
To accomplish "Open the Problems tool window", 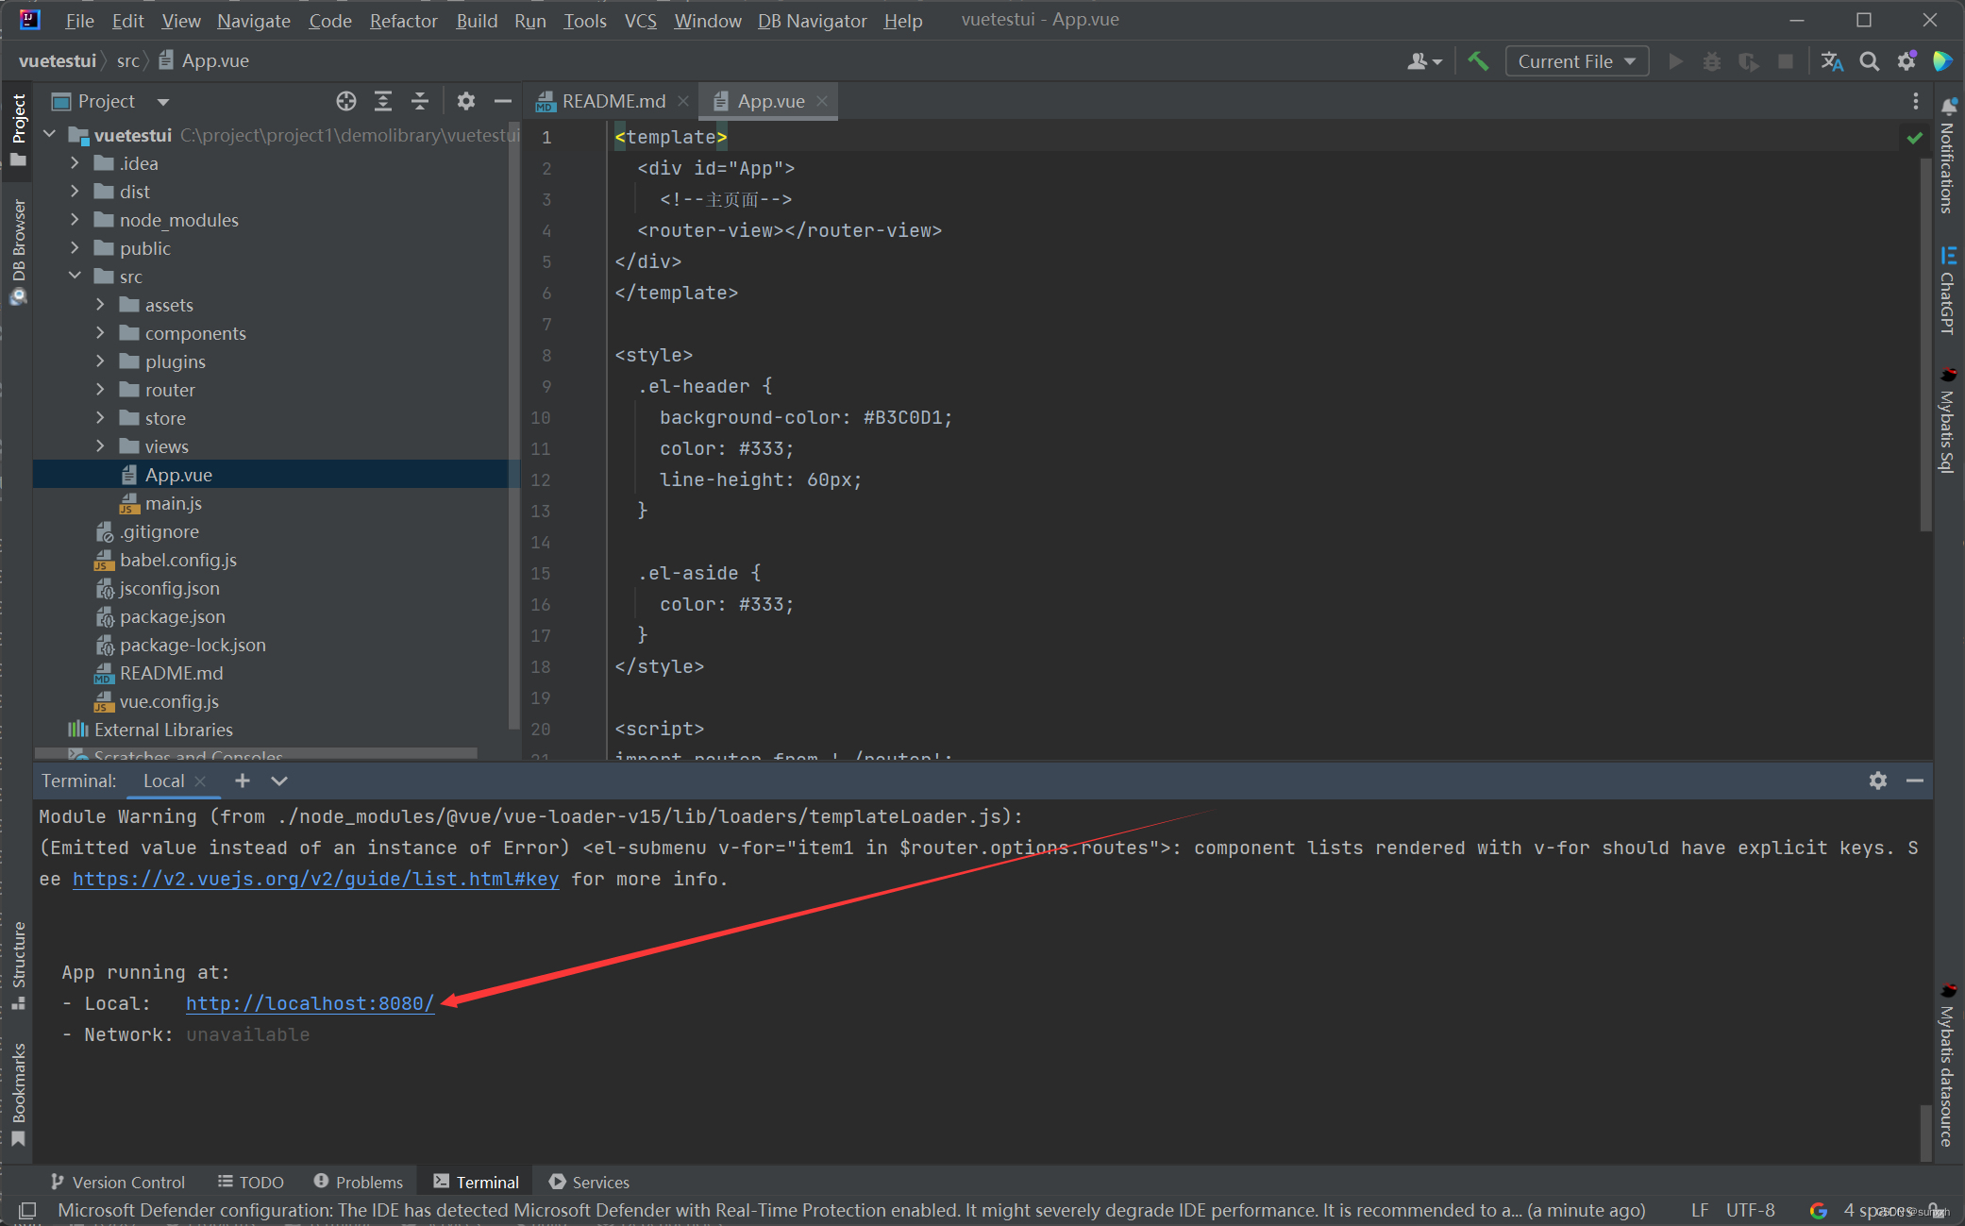I will [x=359, y=1182].
